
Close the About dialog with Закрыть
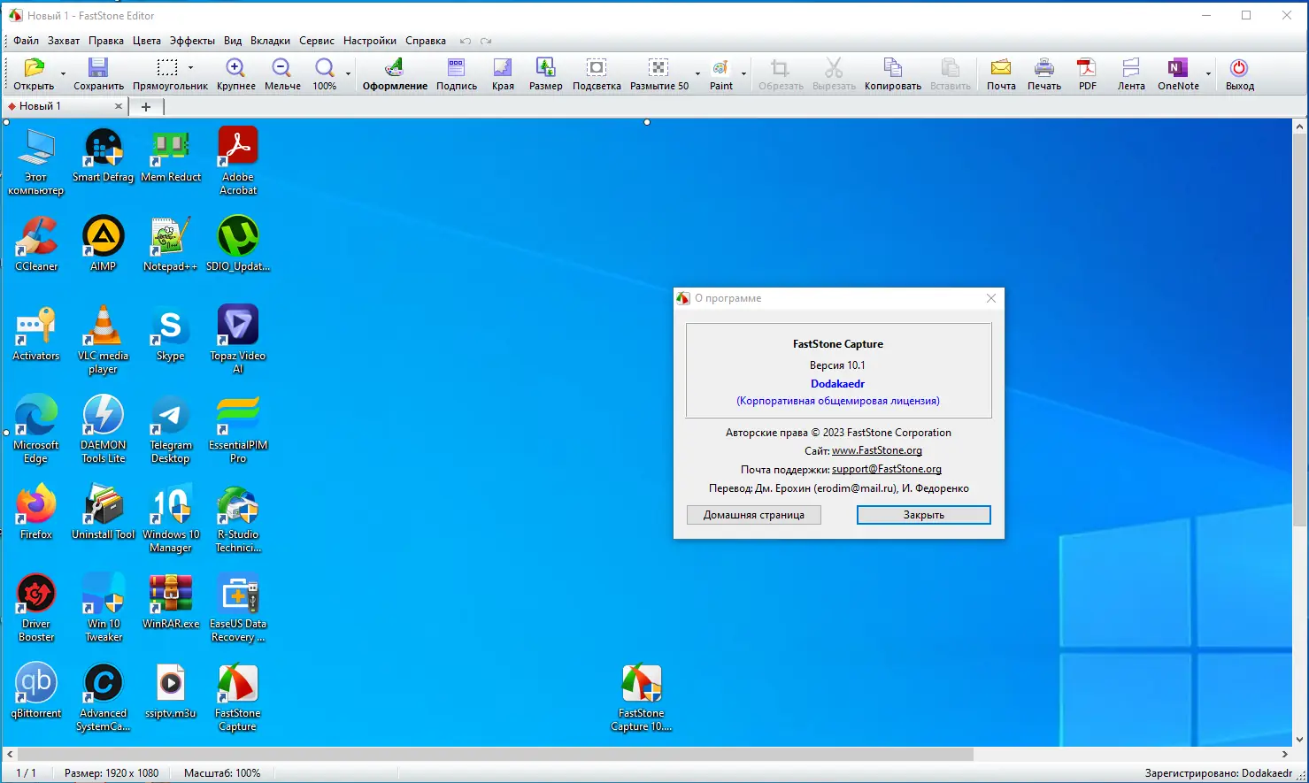pyautogui.click(x=923, y=514)
